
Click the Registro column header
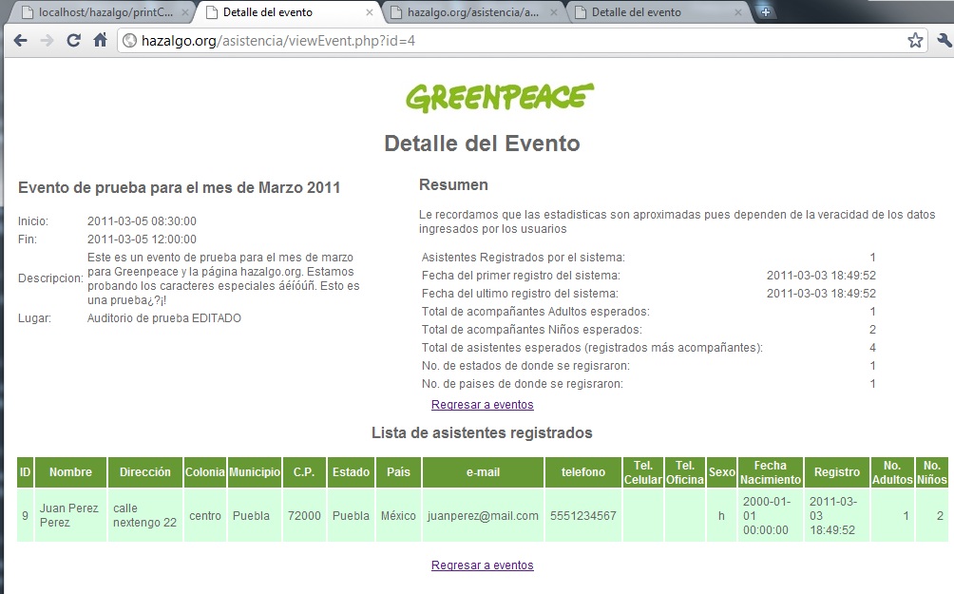click(836, 472)
